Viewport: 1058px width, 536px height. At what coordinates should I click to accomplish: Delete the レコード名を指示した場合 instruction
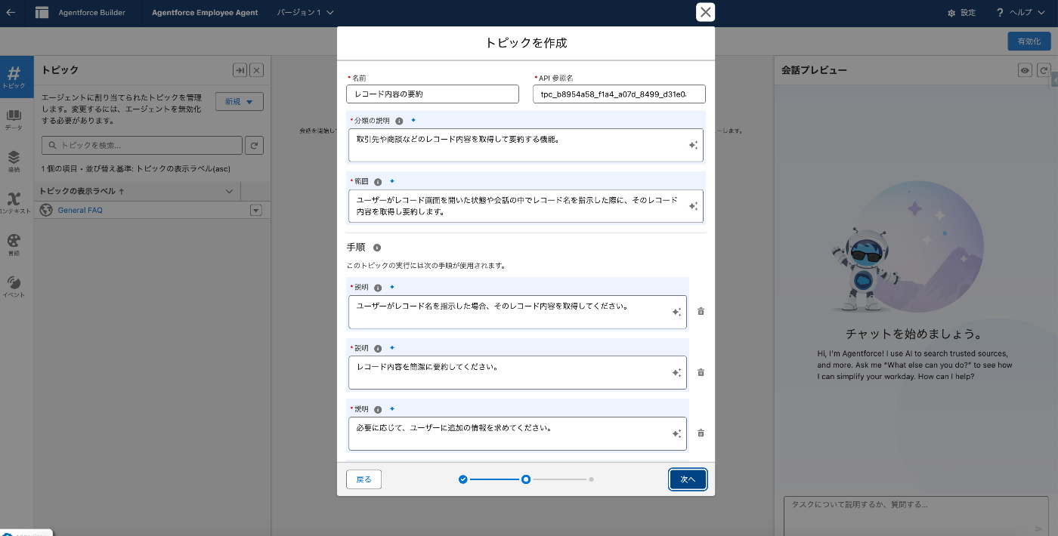pos(701,311)
